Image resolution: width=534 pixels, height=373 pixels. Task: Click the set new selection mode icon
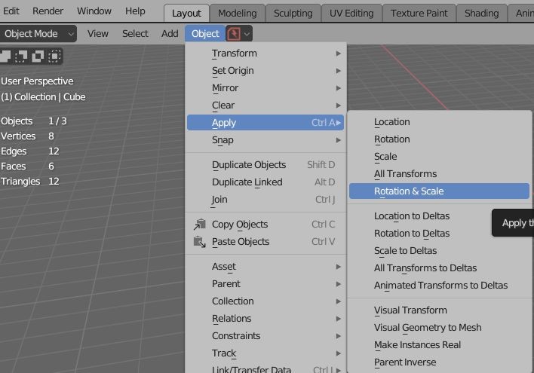coord(5,57)
